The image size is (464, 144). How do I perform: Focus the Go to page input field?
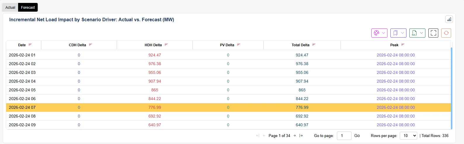(344, 136)
